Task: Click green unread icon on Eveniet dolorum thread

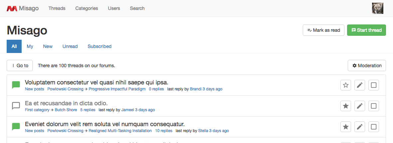Action: (16, 127)
